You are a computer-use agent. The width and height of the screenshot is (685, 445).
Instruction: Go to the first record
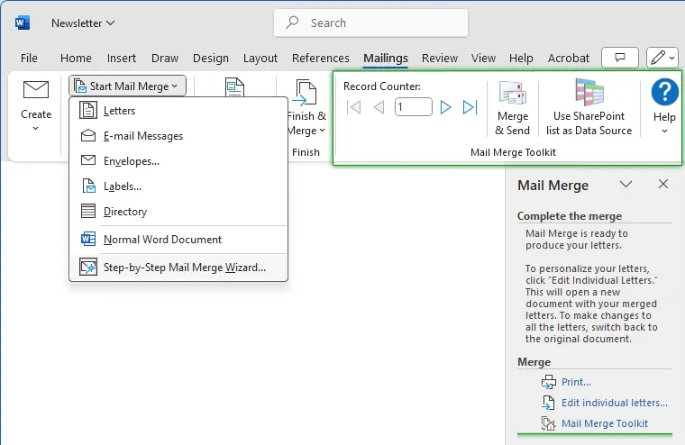click(x=354, y=108)
